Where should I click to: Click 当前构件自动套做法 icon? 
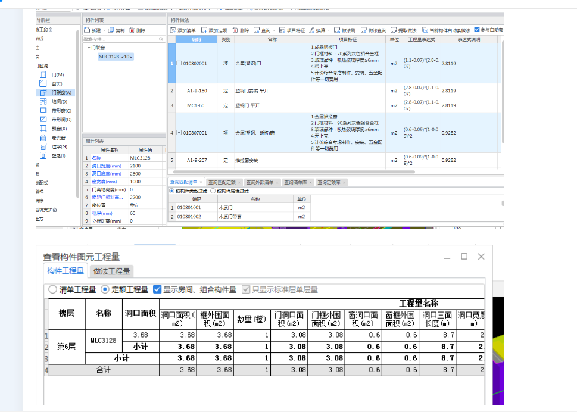(425, 30)
